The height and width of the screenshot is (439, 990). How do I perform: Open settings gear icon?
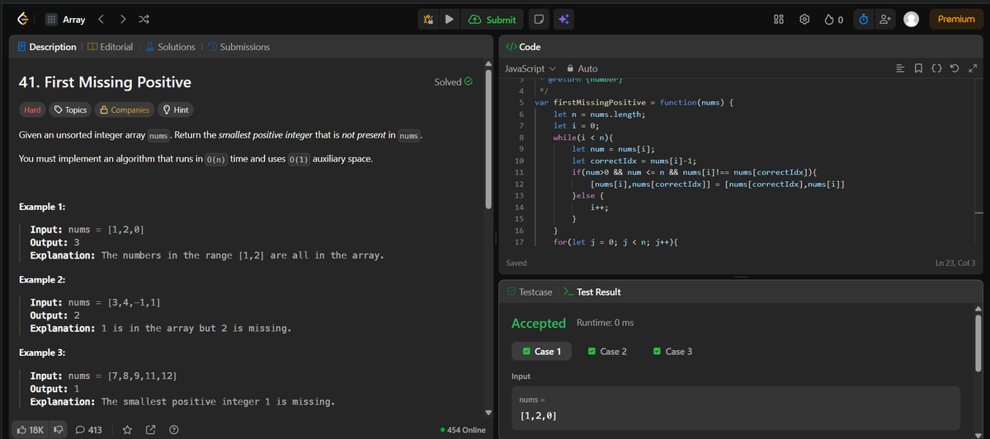click(x=805, y=19)
